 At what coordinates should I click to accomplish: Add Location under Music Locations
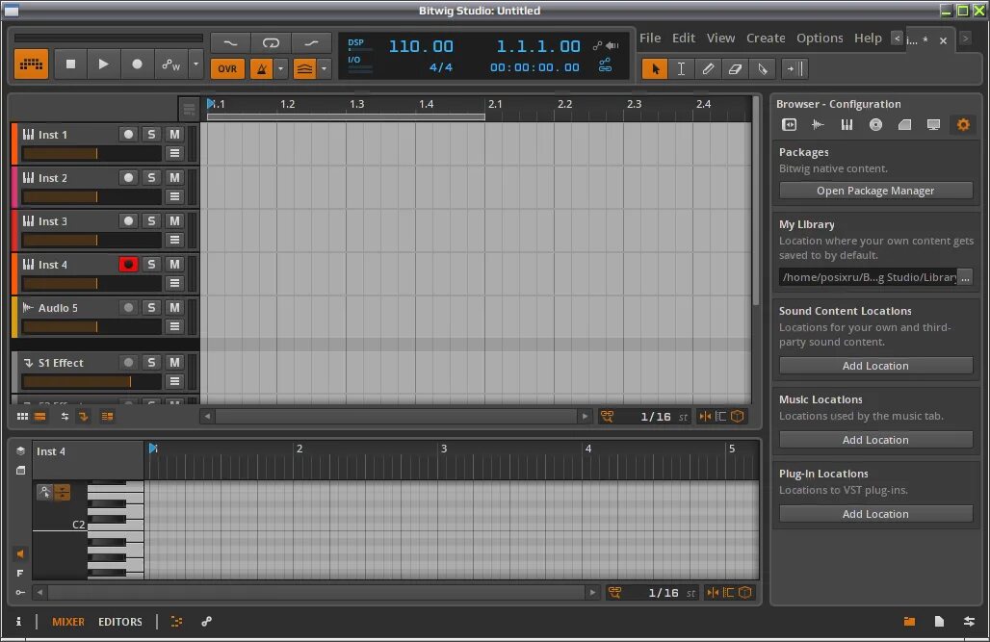(x=875, y=440)
